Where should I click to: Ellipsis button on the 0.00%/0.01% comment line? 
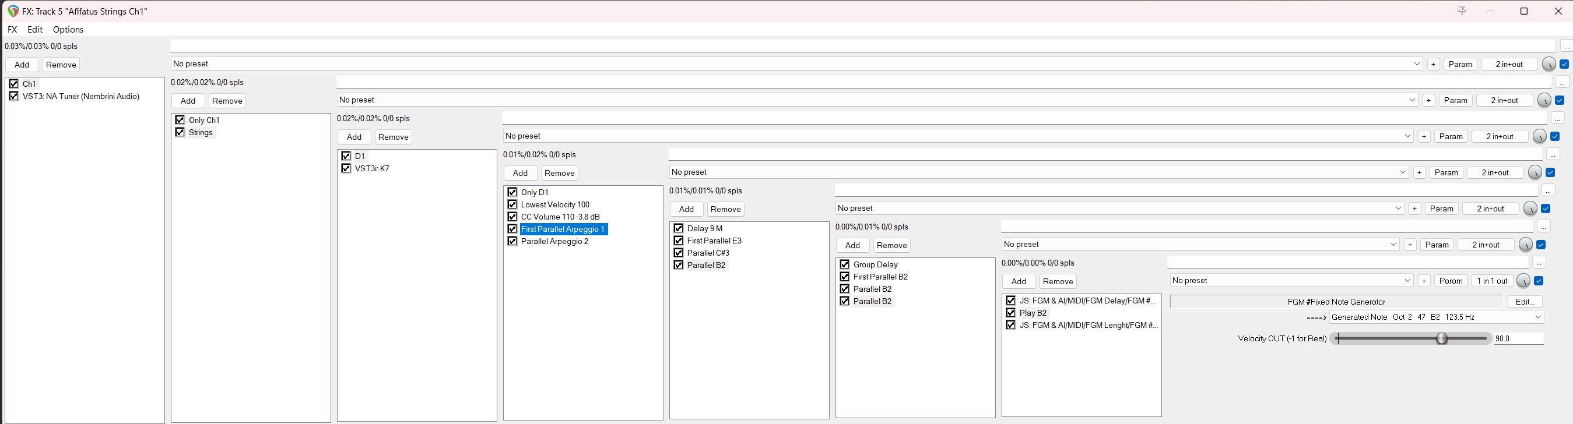tap(1544, 227)
